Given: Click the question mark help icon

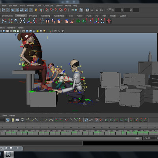Looking at the screenshot, I should pos(31,10).
